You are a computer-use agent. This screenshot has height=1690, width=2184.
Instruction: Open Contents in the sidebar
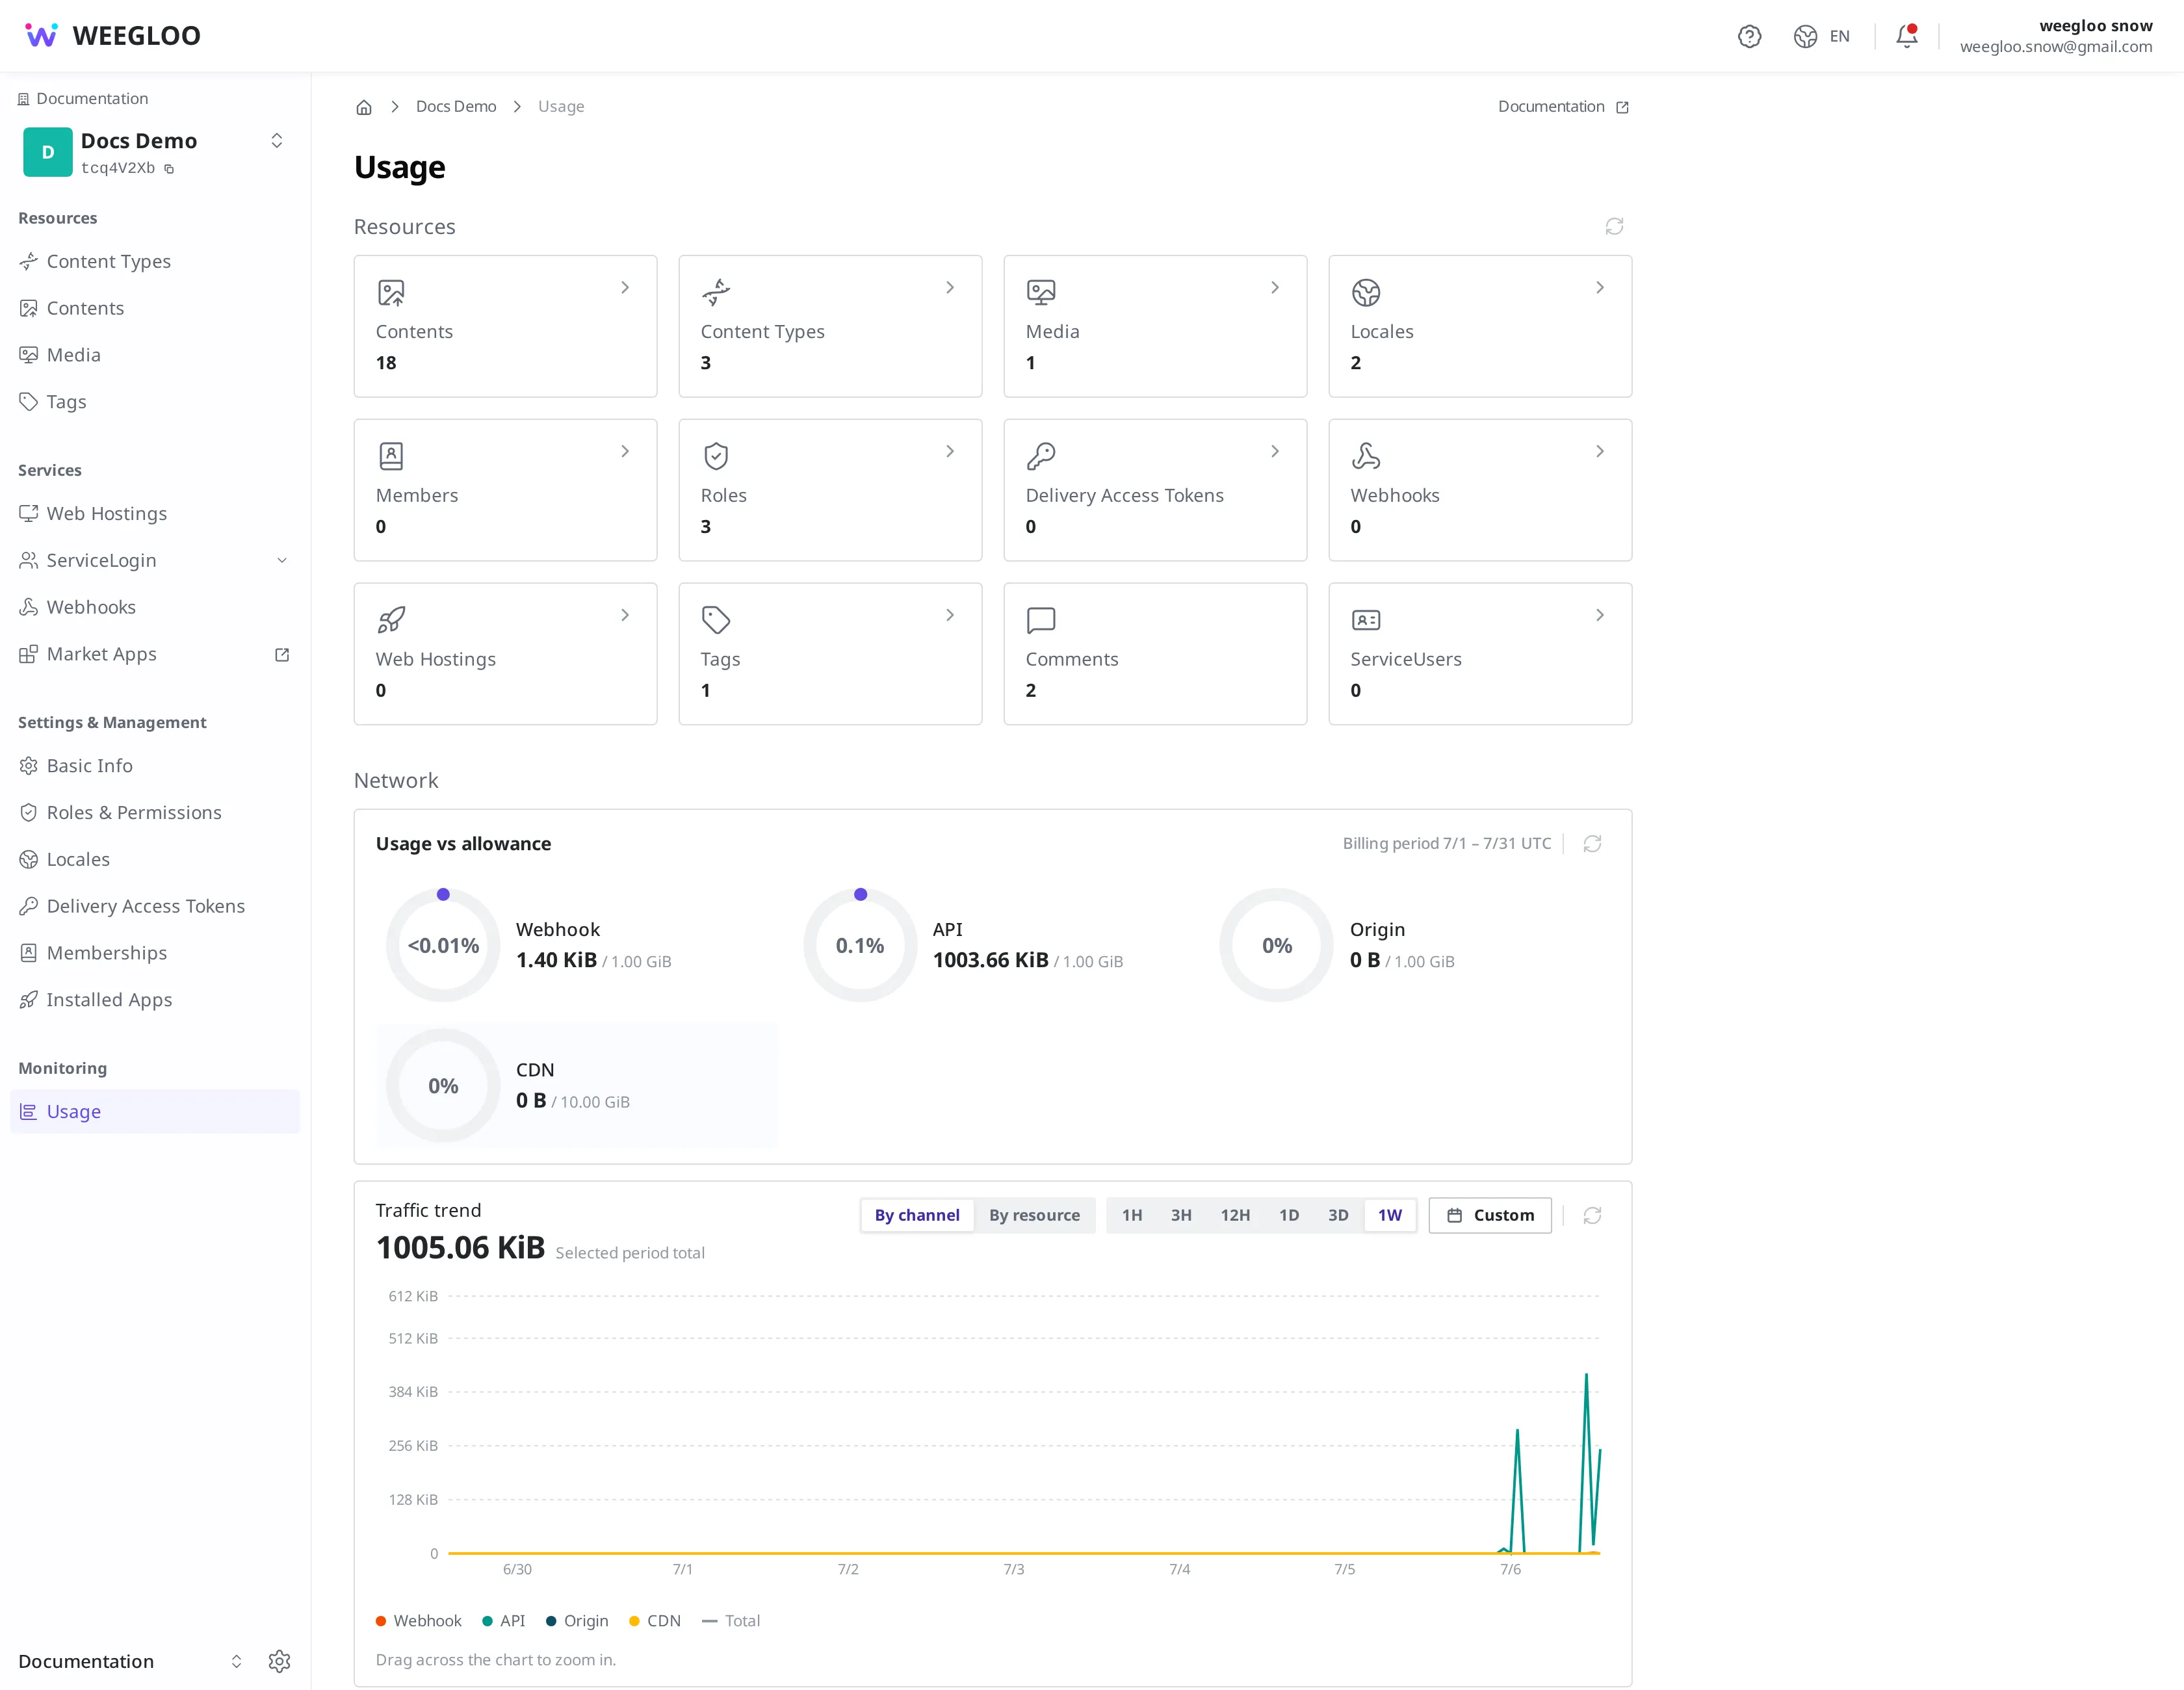(155, 309)
